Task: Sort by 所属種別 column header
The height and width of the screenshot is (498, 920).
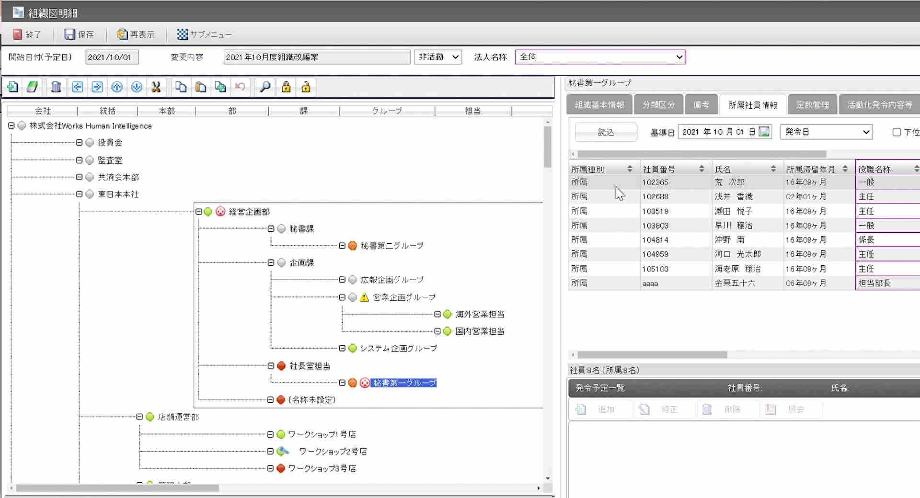Action: coord(604,169)
